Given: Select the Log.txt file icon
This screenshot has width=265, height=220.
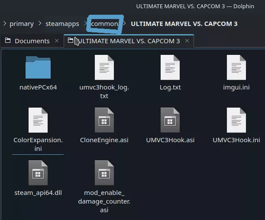Looking at the screenshot, I should [x=170, y=67].
